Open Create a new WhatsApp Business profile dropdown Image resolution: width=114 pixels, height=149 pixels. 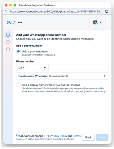62,76
